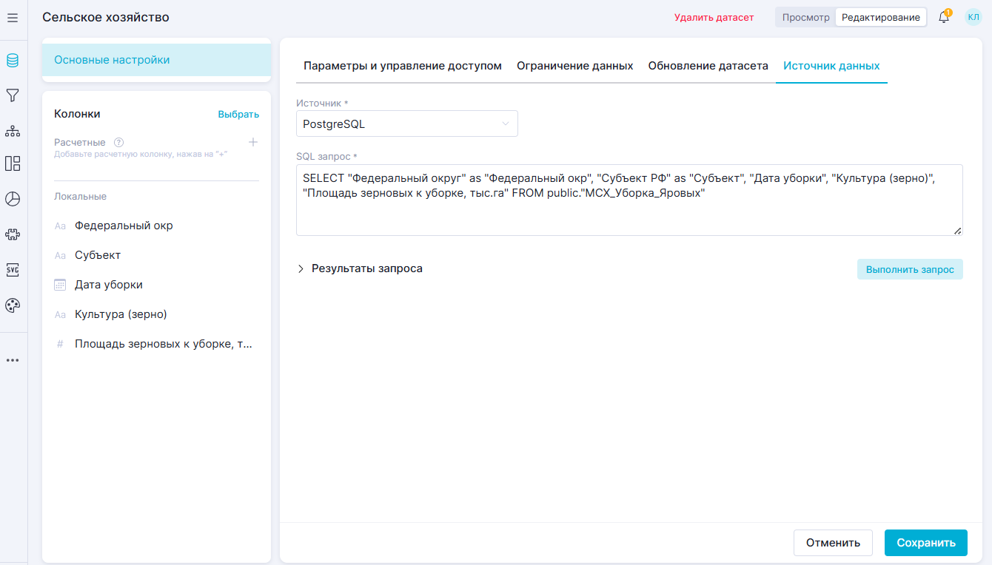Click inside the SQL запрос text area

tap(629, 214)
